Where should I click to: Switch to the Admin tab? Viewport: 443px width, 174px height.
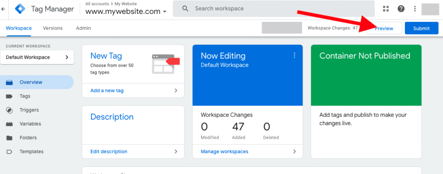[83, 28]
